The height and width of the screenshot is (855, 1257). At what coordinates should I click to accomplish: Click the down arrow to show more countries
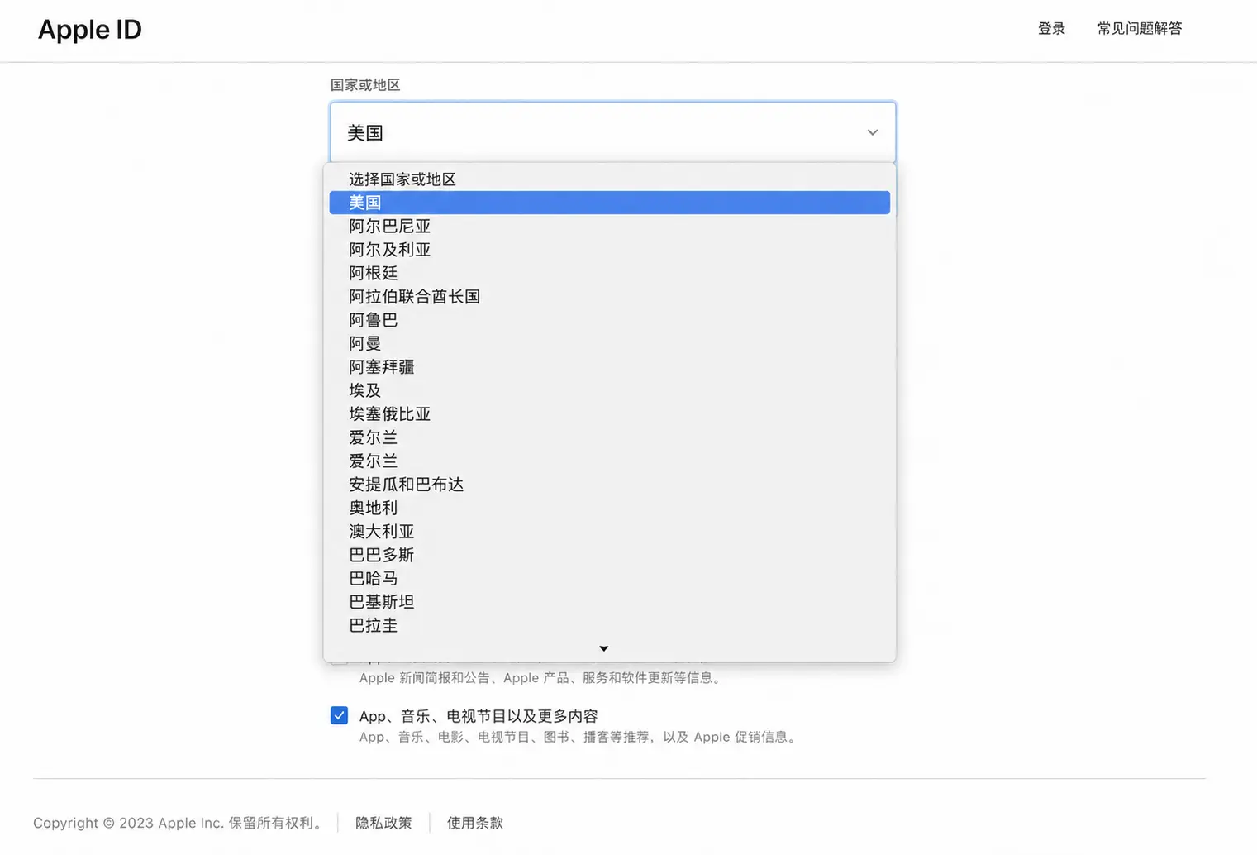[604, 649]
